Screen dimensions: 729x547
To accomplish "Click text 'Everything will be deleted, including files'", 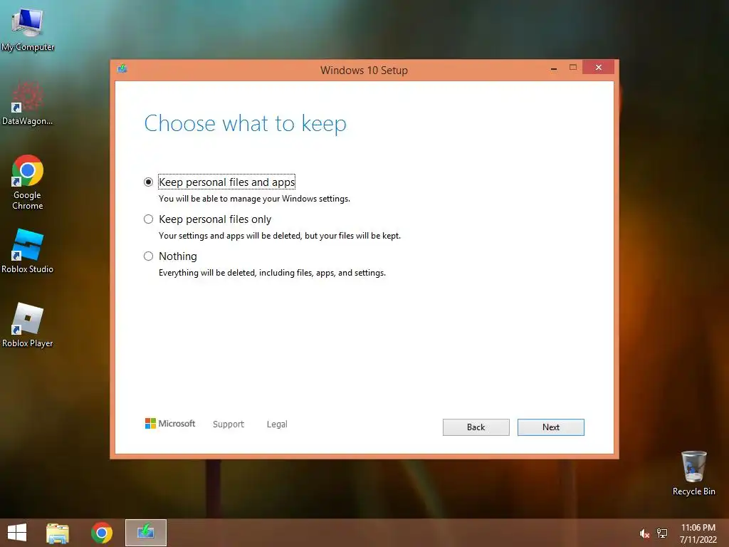I will 236,273.
